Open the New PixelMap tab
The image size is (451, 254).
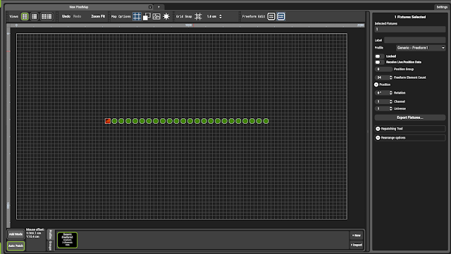(78, 7)
